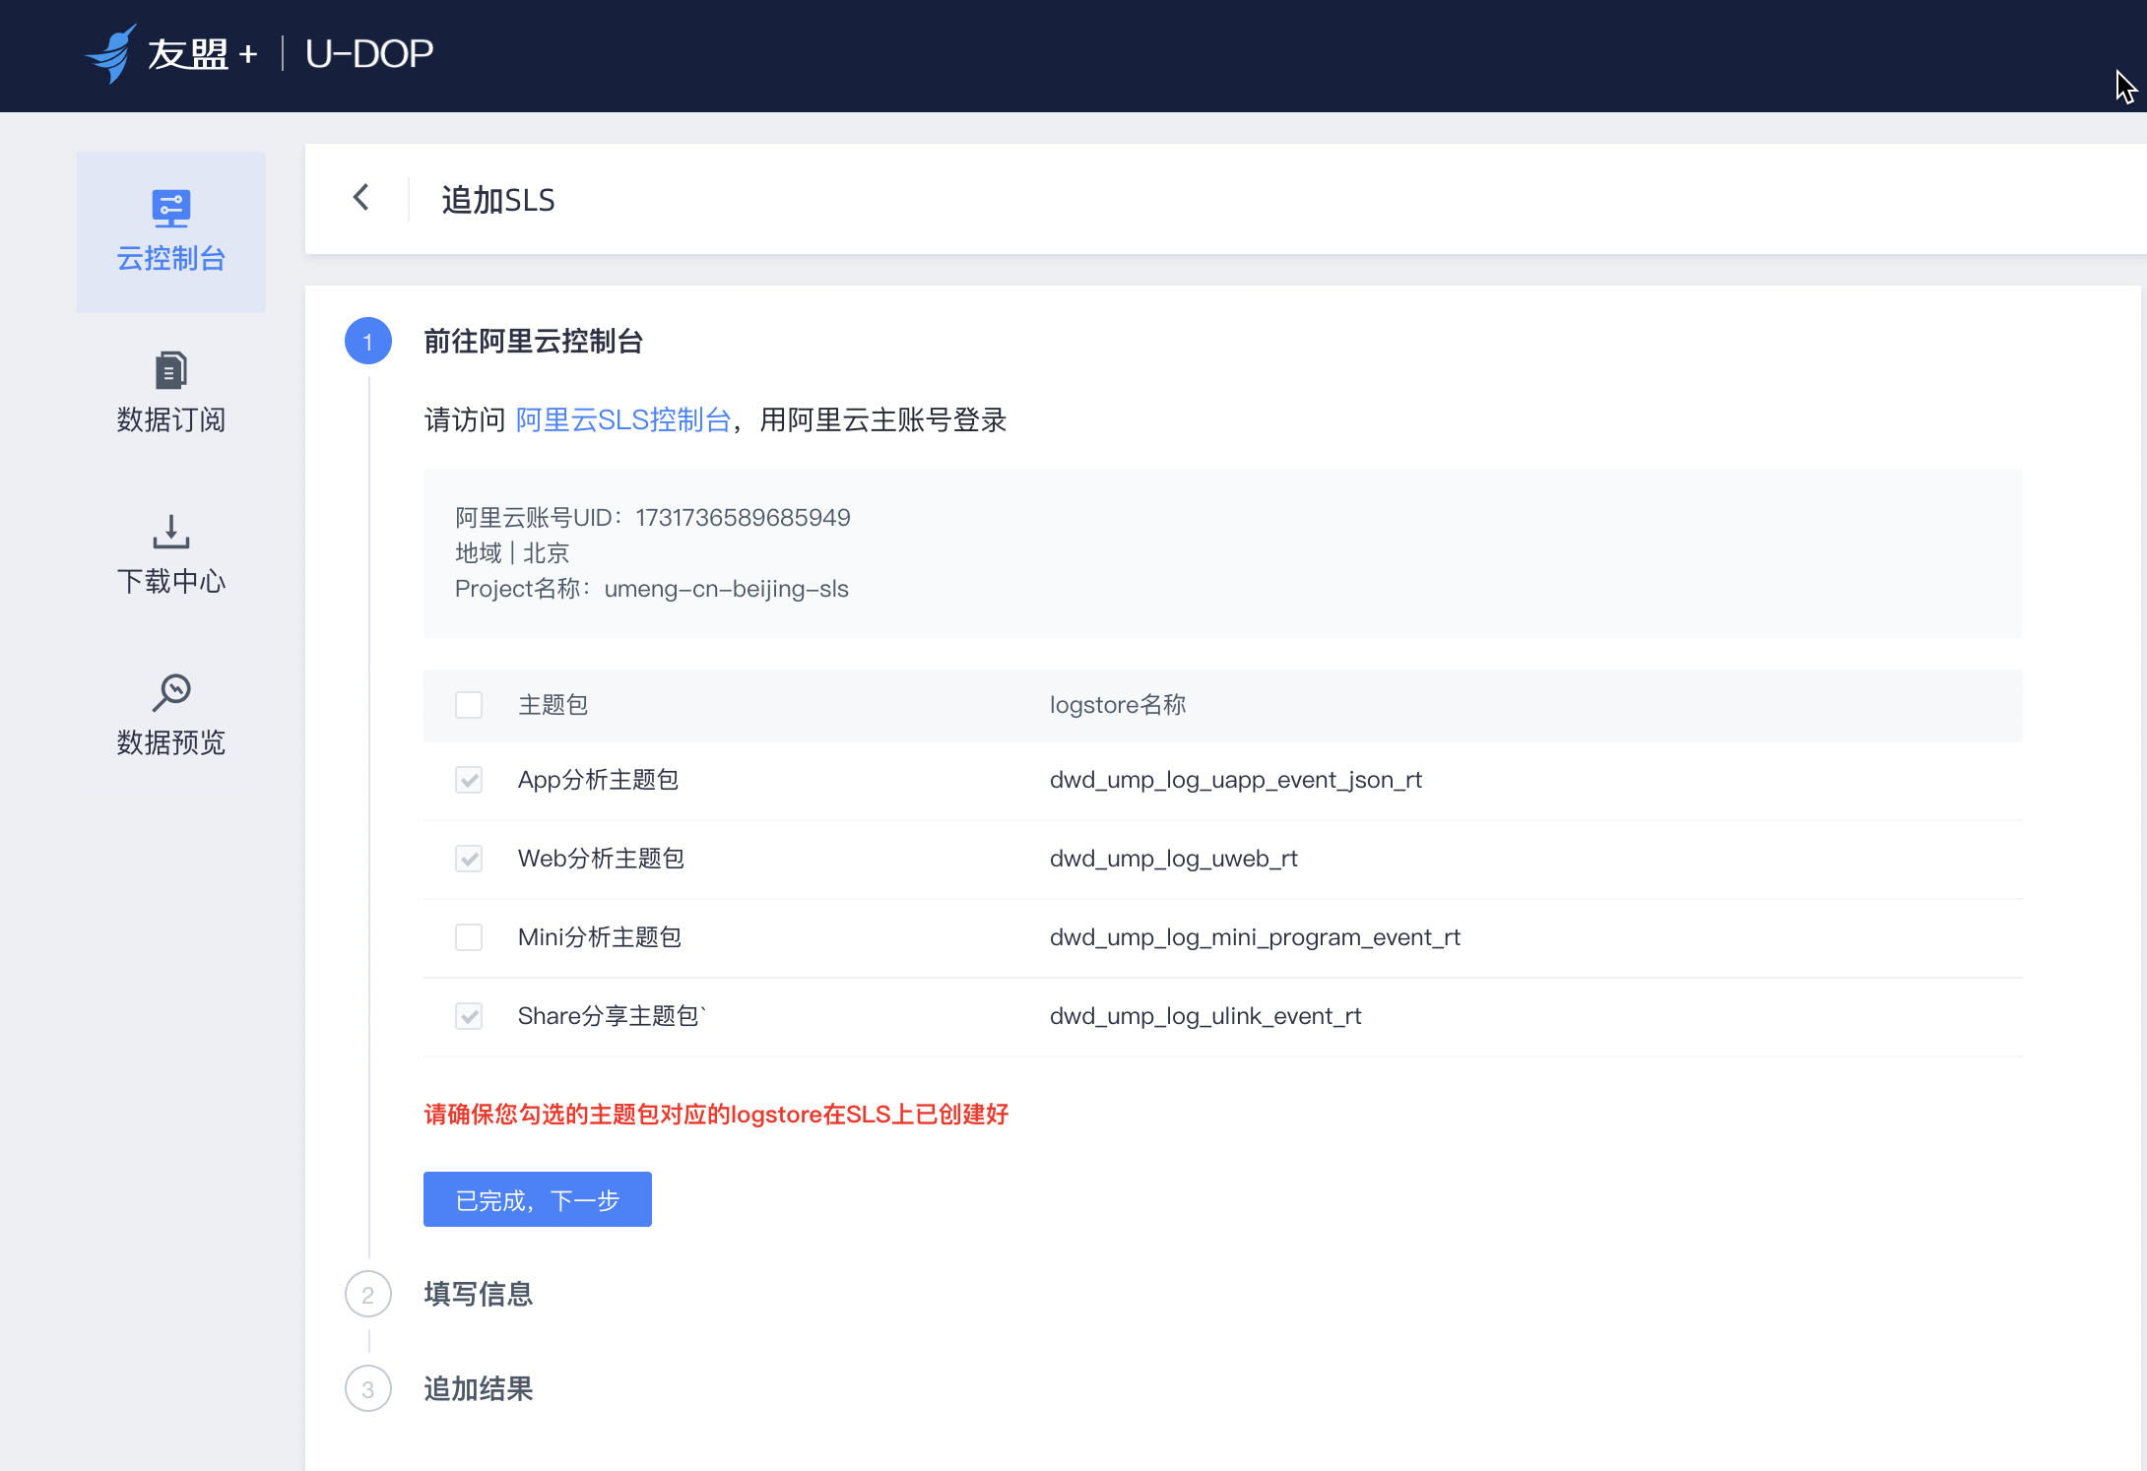
Task: Click logstore dwd_ump_log_mini_program_event_rt
Action: coord(1255,937)
